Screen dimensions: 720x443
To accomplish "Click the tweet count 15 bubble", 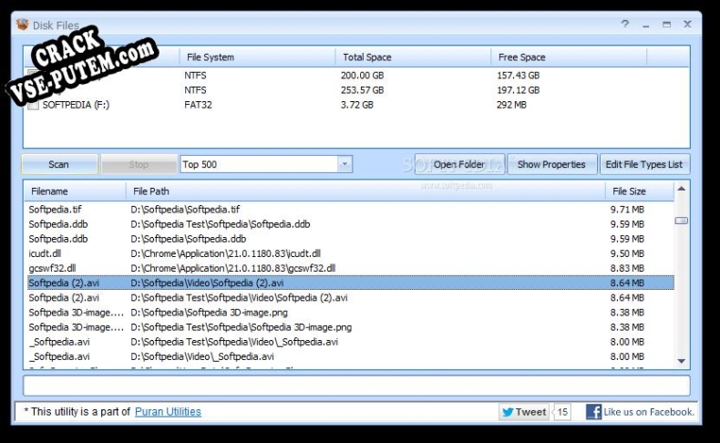I will [x=562, y=412].
